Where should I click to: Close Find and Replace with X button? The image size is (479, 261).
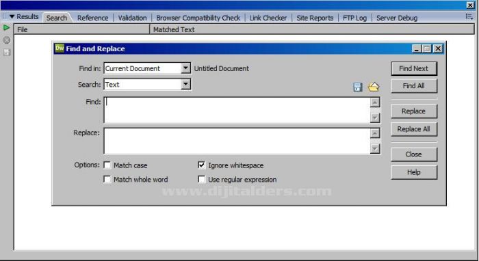pyautogui.click(x=438, y=49)
